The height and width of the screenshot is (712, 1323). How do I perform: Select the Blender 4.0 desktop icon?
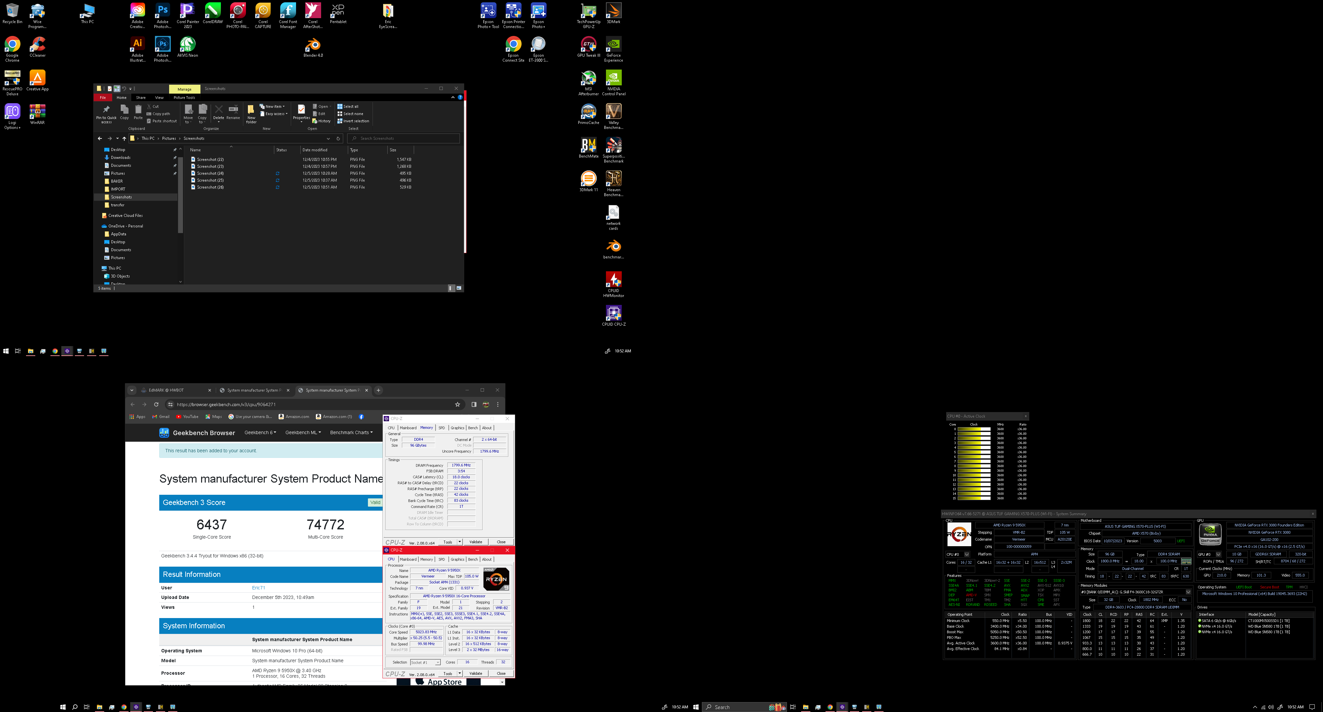tap(313, 47)
